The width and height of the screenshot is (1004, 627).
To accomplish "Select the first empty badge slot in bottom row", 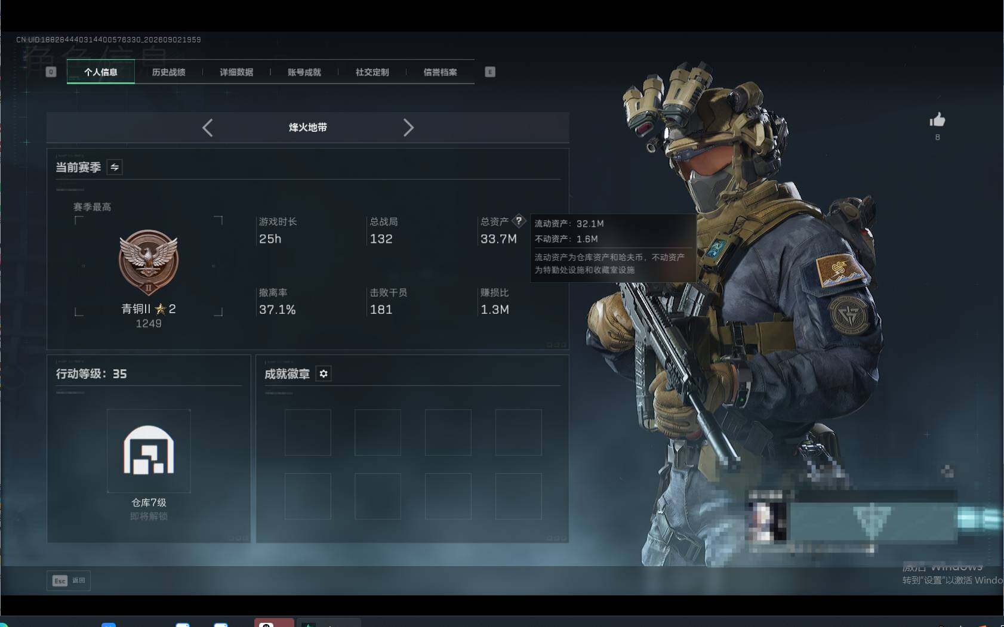I will [308, 496].
